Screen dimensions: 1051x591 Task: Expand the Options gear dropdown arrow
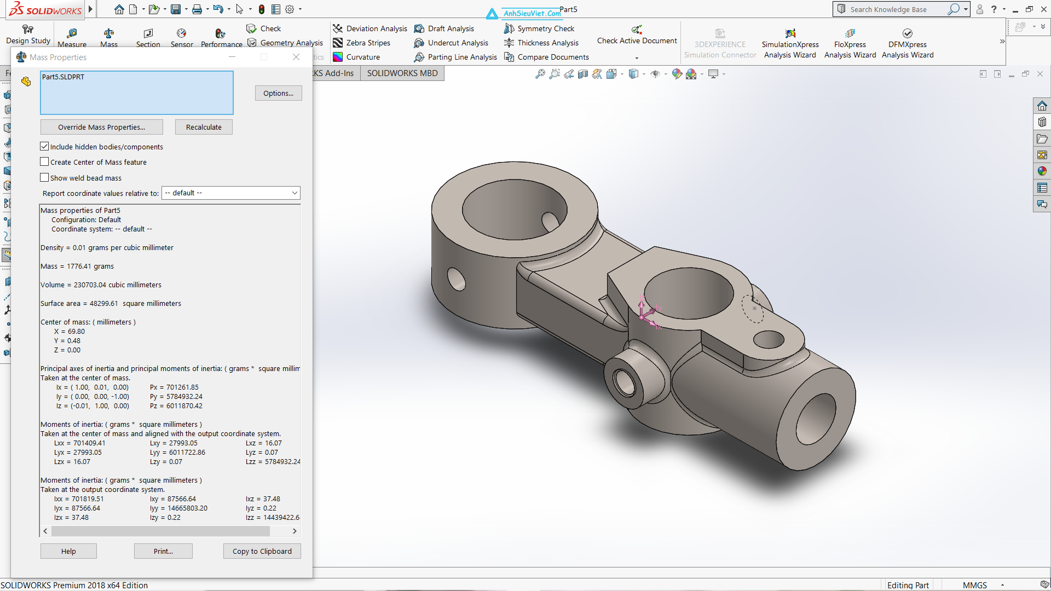coord(300,9)
